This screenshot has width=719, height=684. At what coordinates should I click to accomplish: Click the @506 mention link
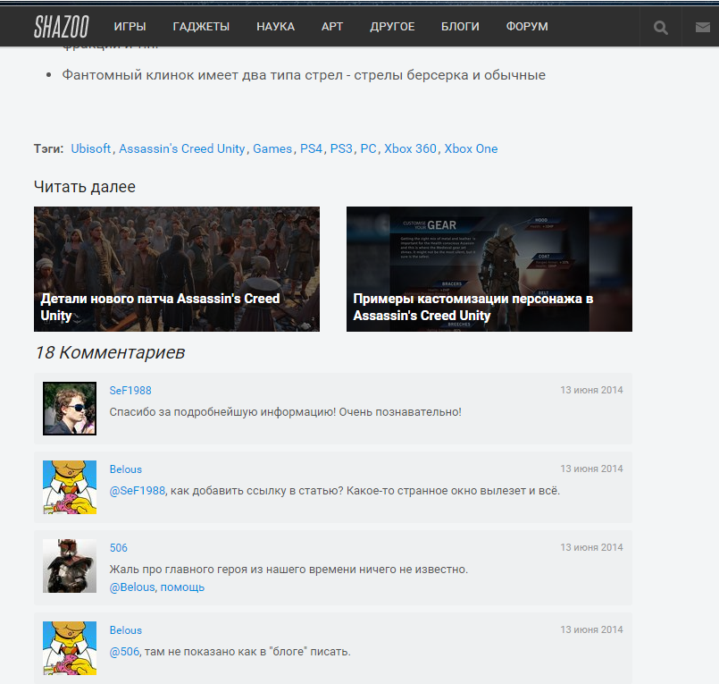tap(124, 652)
